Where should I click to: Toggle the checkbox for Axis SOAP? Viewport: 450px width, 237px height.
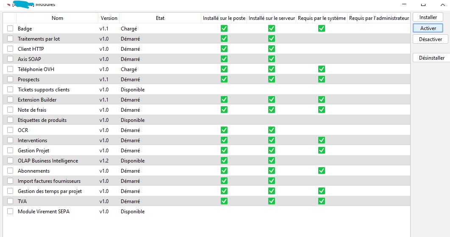[x=10, y=59]
